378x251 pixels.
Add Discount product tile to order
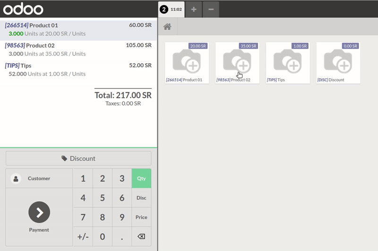click(338, 63)
